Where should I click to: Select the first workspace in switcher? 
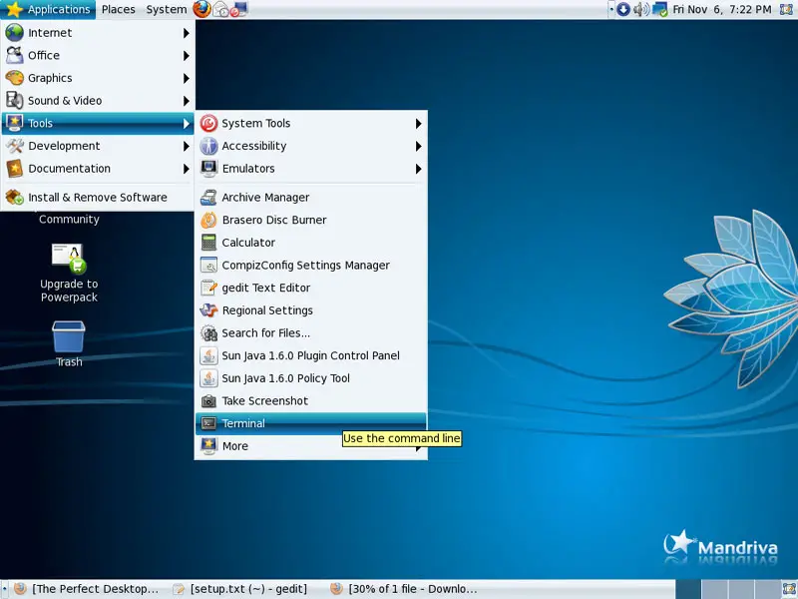coord(688,589)
